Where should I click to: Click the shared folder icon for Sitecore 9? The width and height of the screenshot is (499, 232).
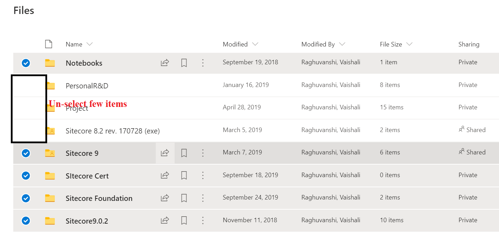pyautogui.click(x=50, y=153)
